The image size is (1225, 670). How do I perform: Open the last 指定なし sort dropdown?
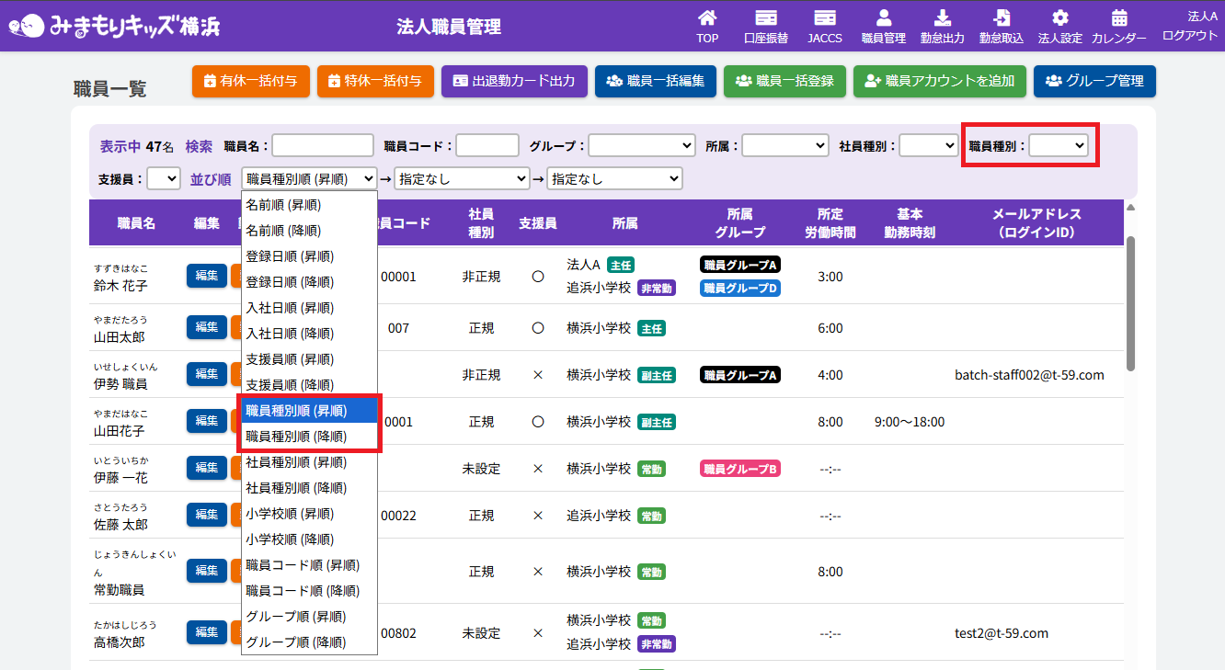[614, 178]
